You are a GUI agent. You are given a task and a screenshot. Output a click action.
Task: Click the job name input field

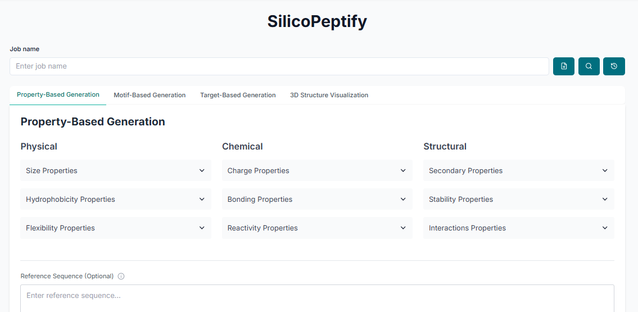(279, 66)
